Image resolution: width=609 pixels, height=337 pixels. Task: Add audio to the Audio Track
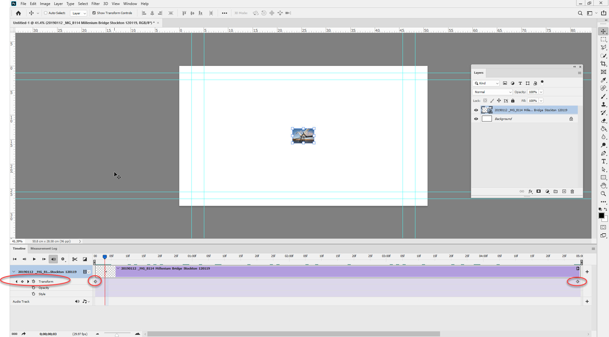click(587, 301)
